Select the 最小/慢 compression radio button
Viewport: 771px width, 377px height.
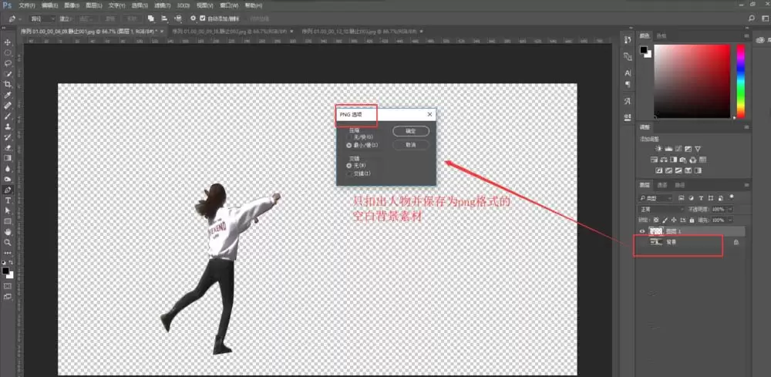point(349,145)
